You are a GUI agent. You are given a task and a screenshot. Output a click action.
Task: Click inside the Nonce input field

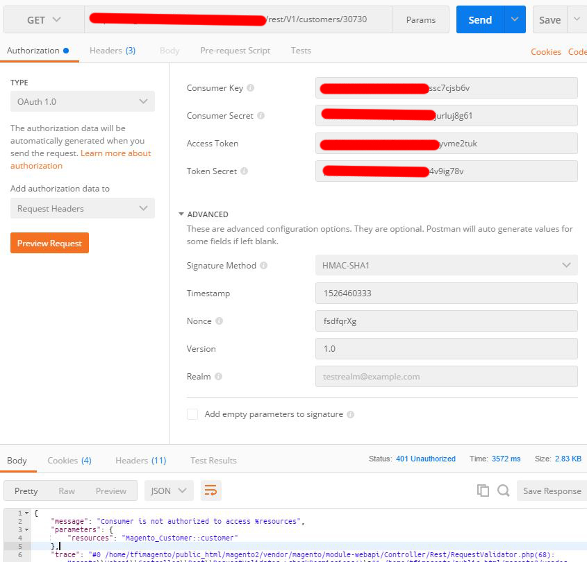pyautogui.click(x=447, y=321)
